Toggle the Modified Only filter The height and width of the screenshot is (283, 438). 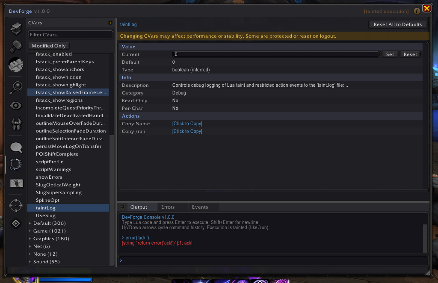(x=48, y=45)
